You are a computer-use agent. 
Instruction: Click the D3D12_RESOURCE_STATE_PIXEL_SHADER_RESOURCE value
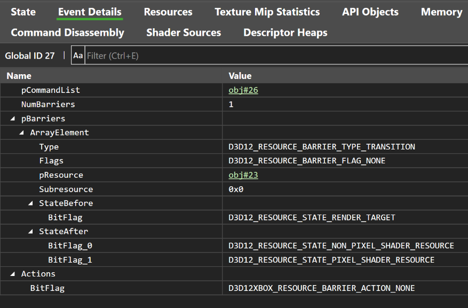(331, 260)
